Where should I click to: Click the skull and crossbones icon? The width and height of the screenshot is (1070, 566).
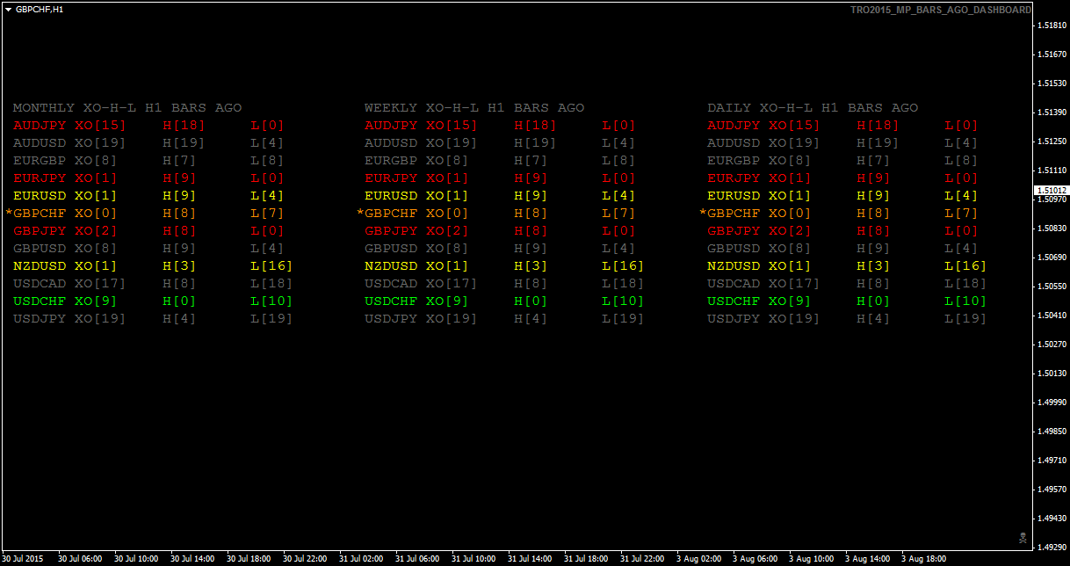click(x=1021, y=537)
